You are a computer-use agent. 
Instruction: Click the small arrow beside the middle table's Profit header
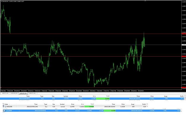147,104
